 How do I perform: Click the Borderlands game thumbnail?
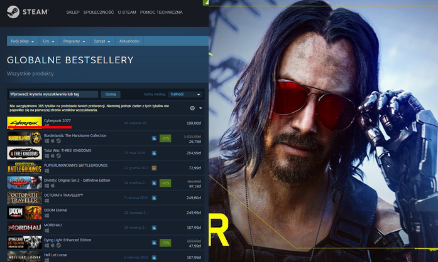point(25,138)
